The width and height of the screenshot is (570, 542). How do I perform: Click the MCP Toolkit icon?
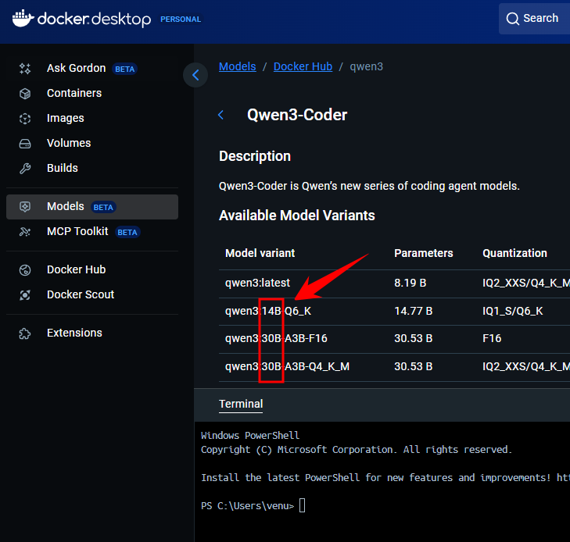pyautogui.click(x=25, y=232)
